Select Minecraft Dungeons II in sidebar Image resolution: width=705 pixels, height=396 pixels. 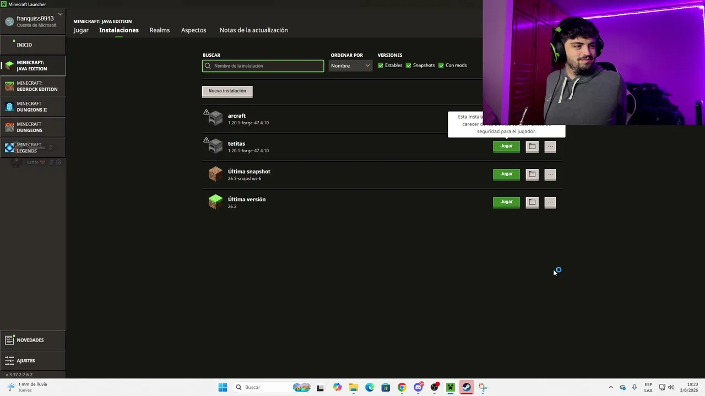point(33,107)
